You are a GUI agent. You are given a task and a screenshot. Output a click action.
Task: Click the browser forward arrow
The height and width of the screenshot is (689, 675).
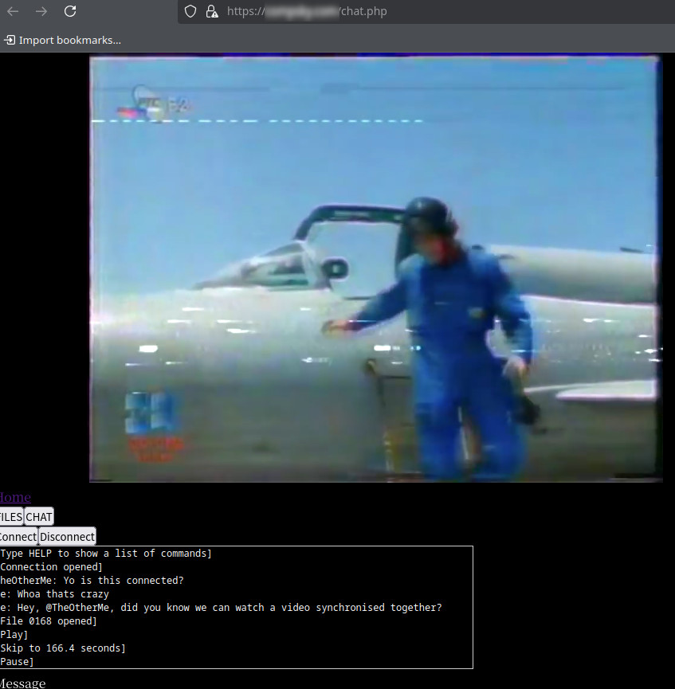[x=41, y=11]
